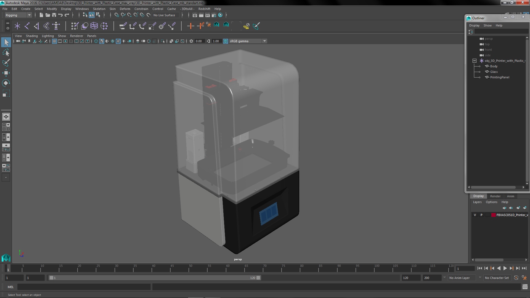Switch to the Anim layer tab
This screenshot has height=298, width=530.
pos(510,196)
